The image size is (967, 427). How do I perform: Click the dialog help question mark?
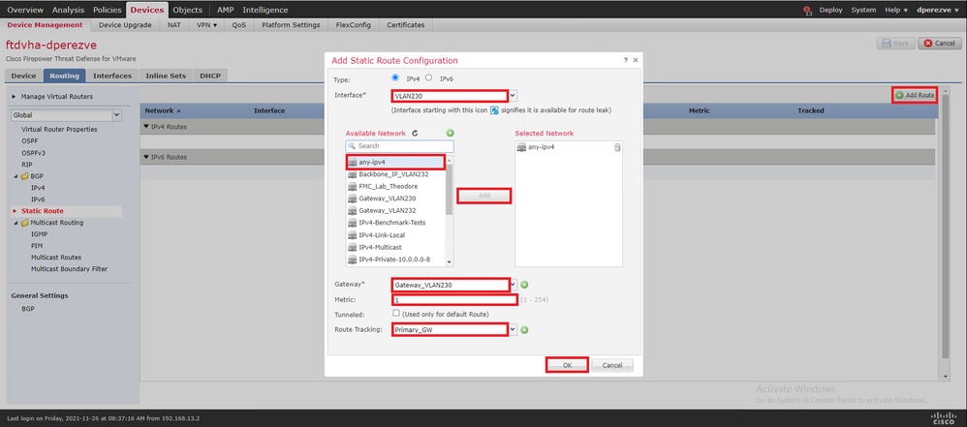[625, 60]
